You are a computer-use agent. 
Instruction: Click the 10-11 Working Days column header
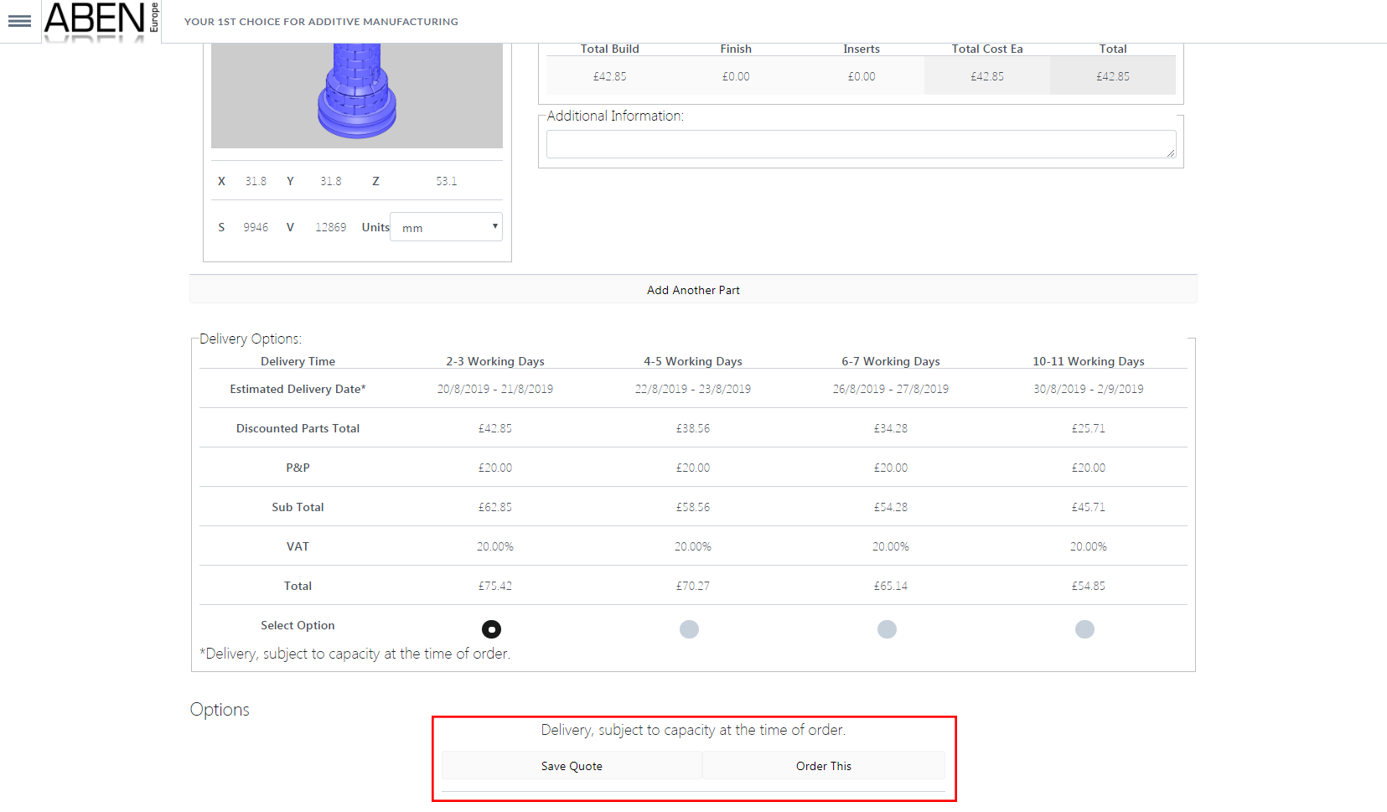click(x=1088, y=361)
